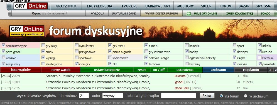Click the on / off button
This screenshot has height=105, width=277.
click(x=159, y=70)
